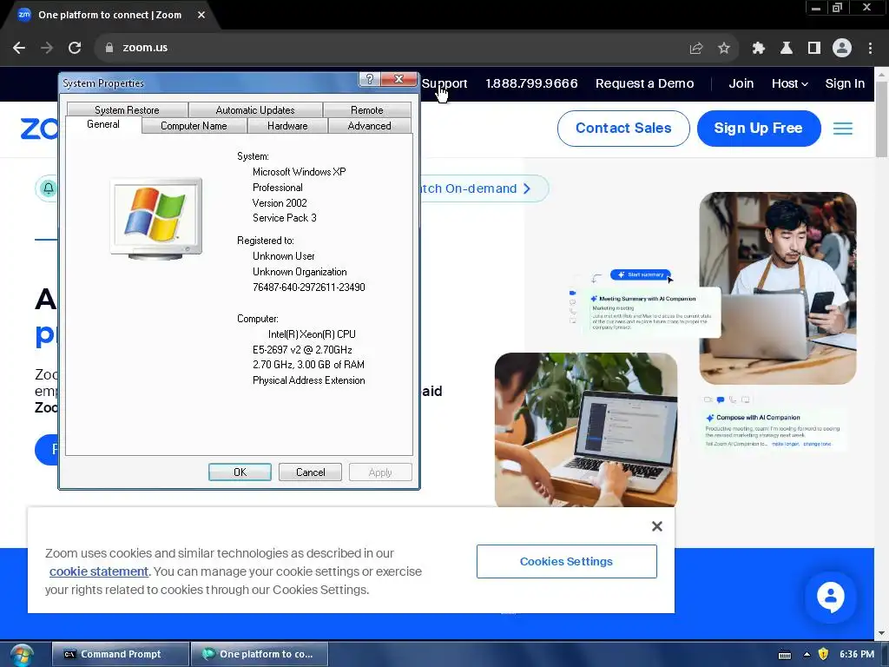The width and height of the screenshot is (889, 667).
Task: Click the notification bell icon
Action: [49, 188]
